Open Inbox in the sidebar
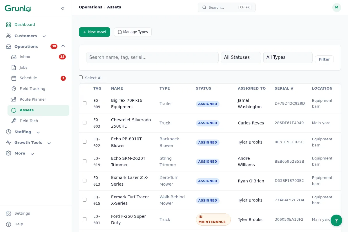 point(38,57)
